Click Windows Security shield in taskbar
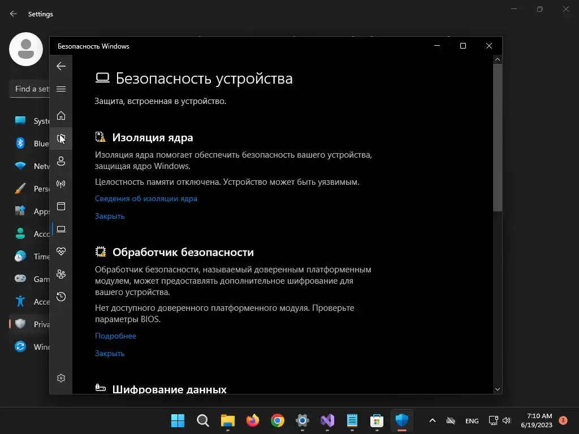The width and height of the screenshot is (579, 434). pos(402,420)
